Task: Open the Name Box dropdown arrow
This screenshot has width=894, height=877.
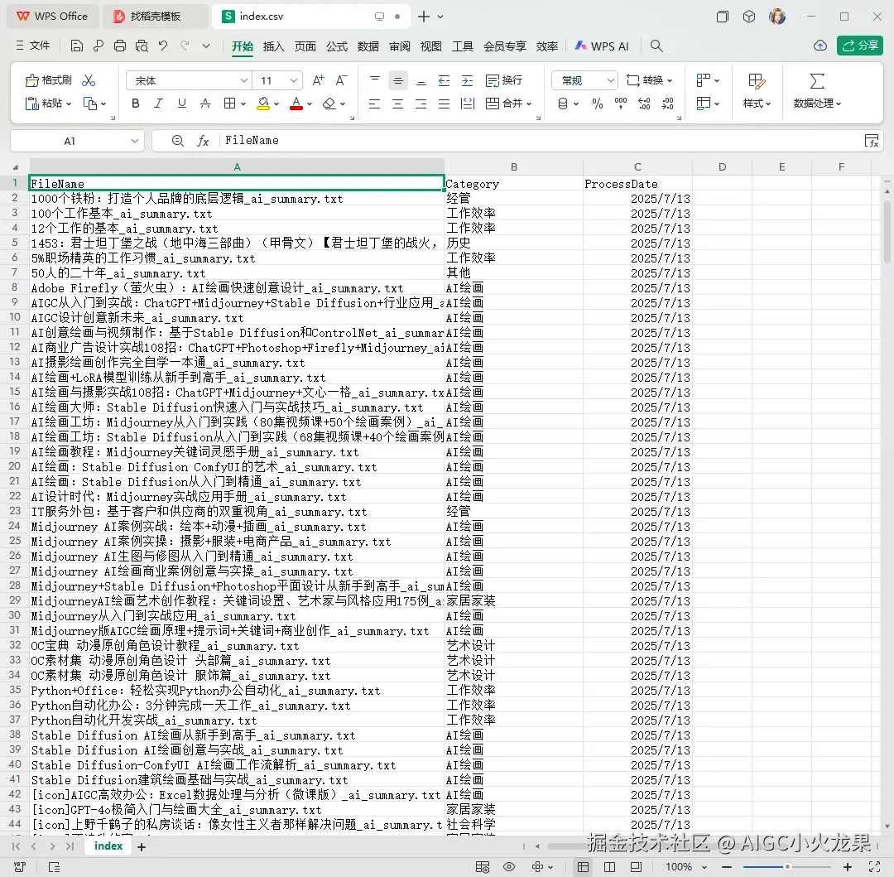Action: point(135,141)
